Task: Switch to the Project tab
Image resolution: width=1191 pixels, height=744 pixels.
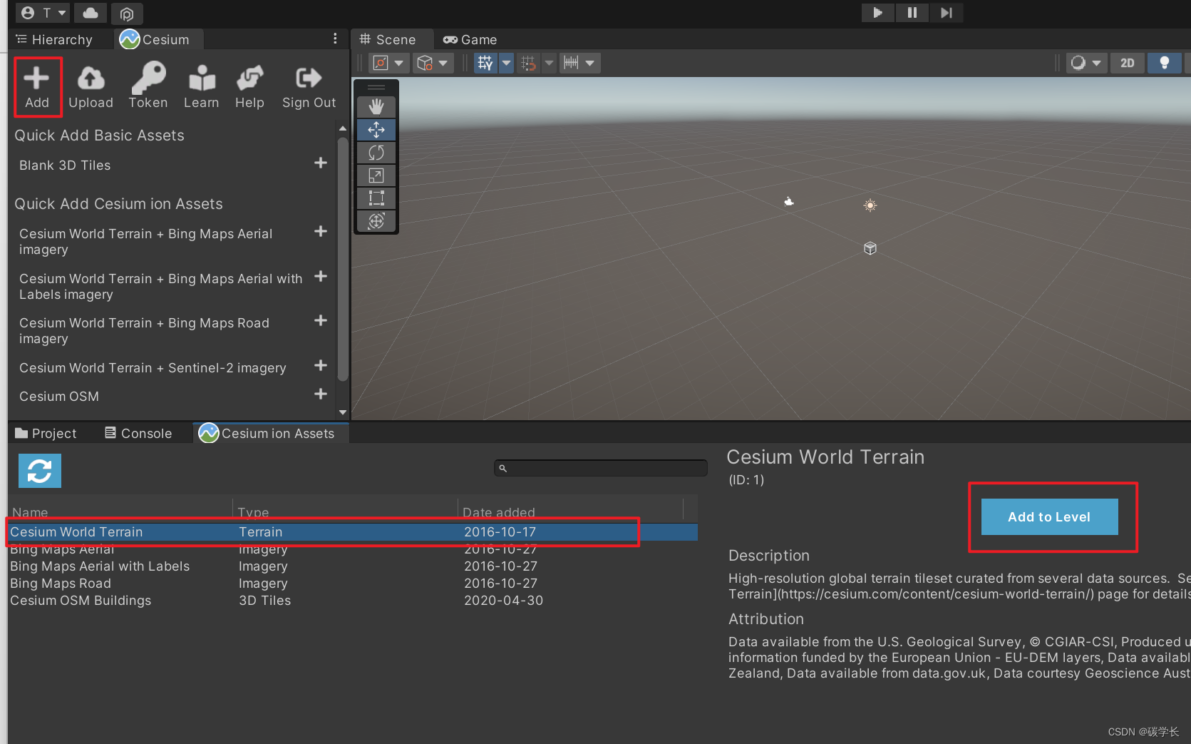Action: point(46,433)
